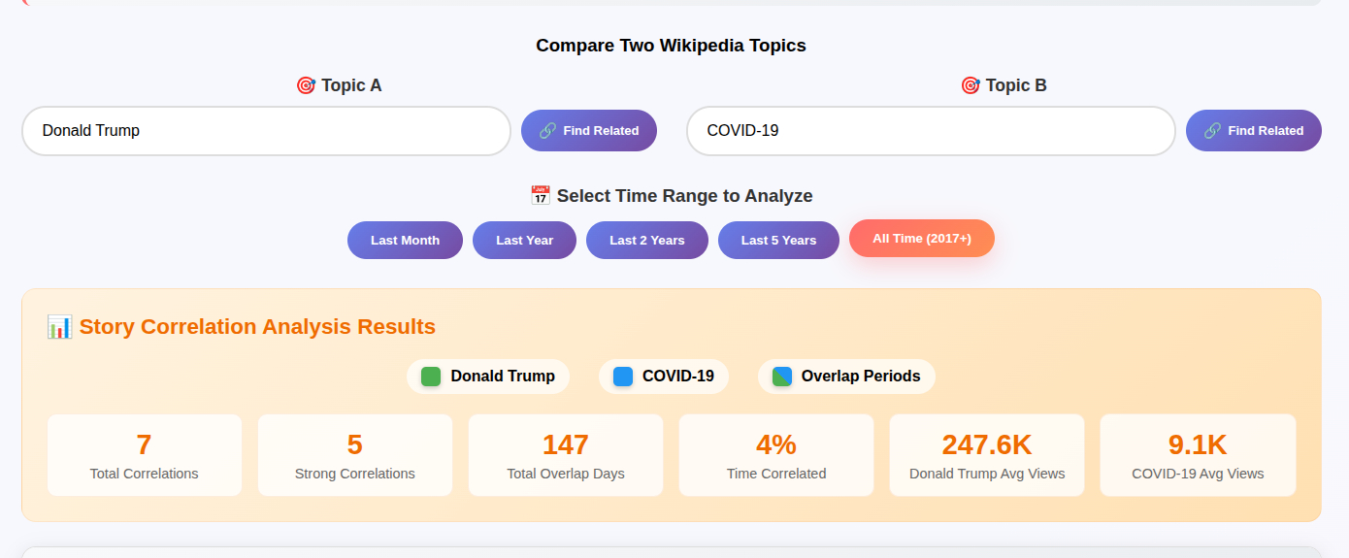Select All Time (2017+) range

[921, 239]
